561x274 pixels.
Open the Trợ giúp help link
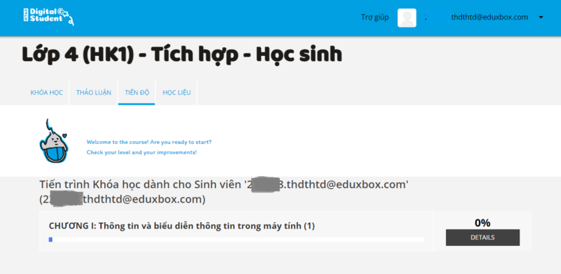click(375, 17)
